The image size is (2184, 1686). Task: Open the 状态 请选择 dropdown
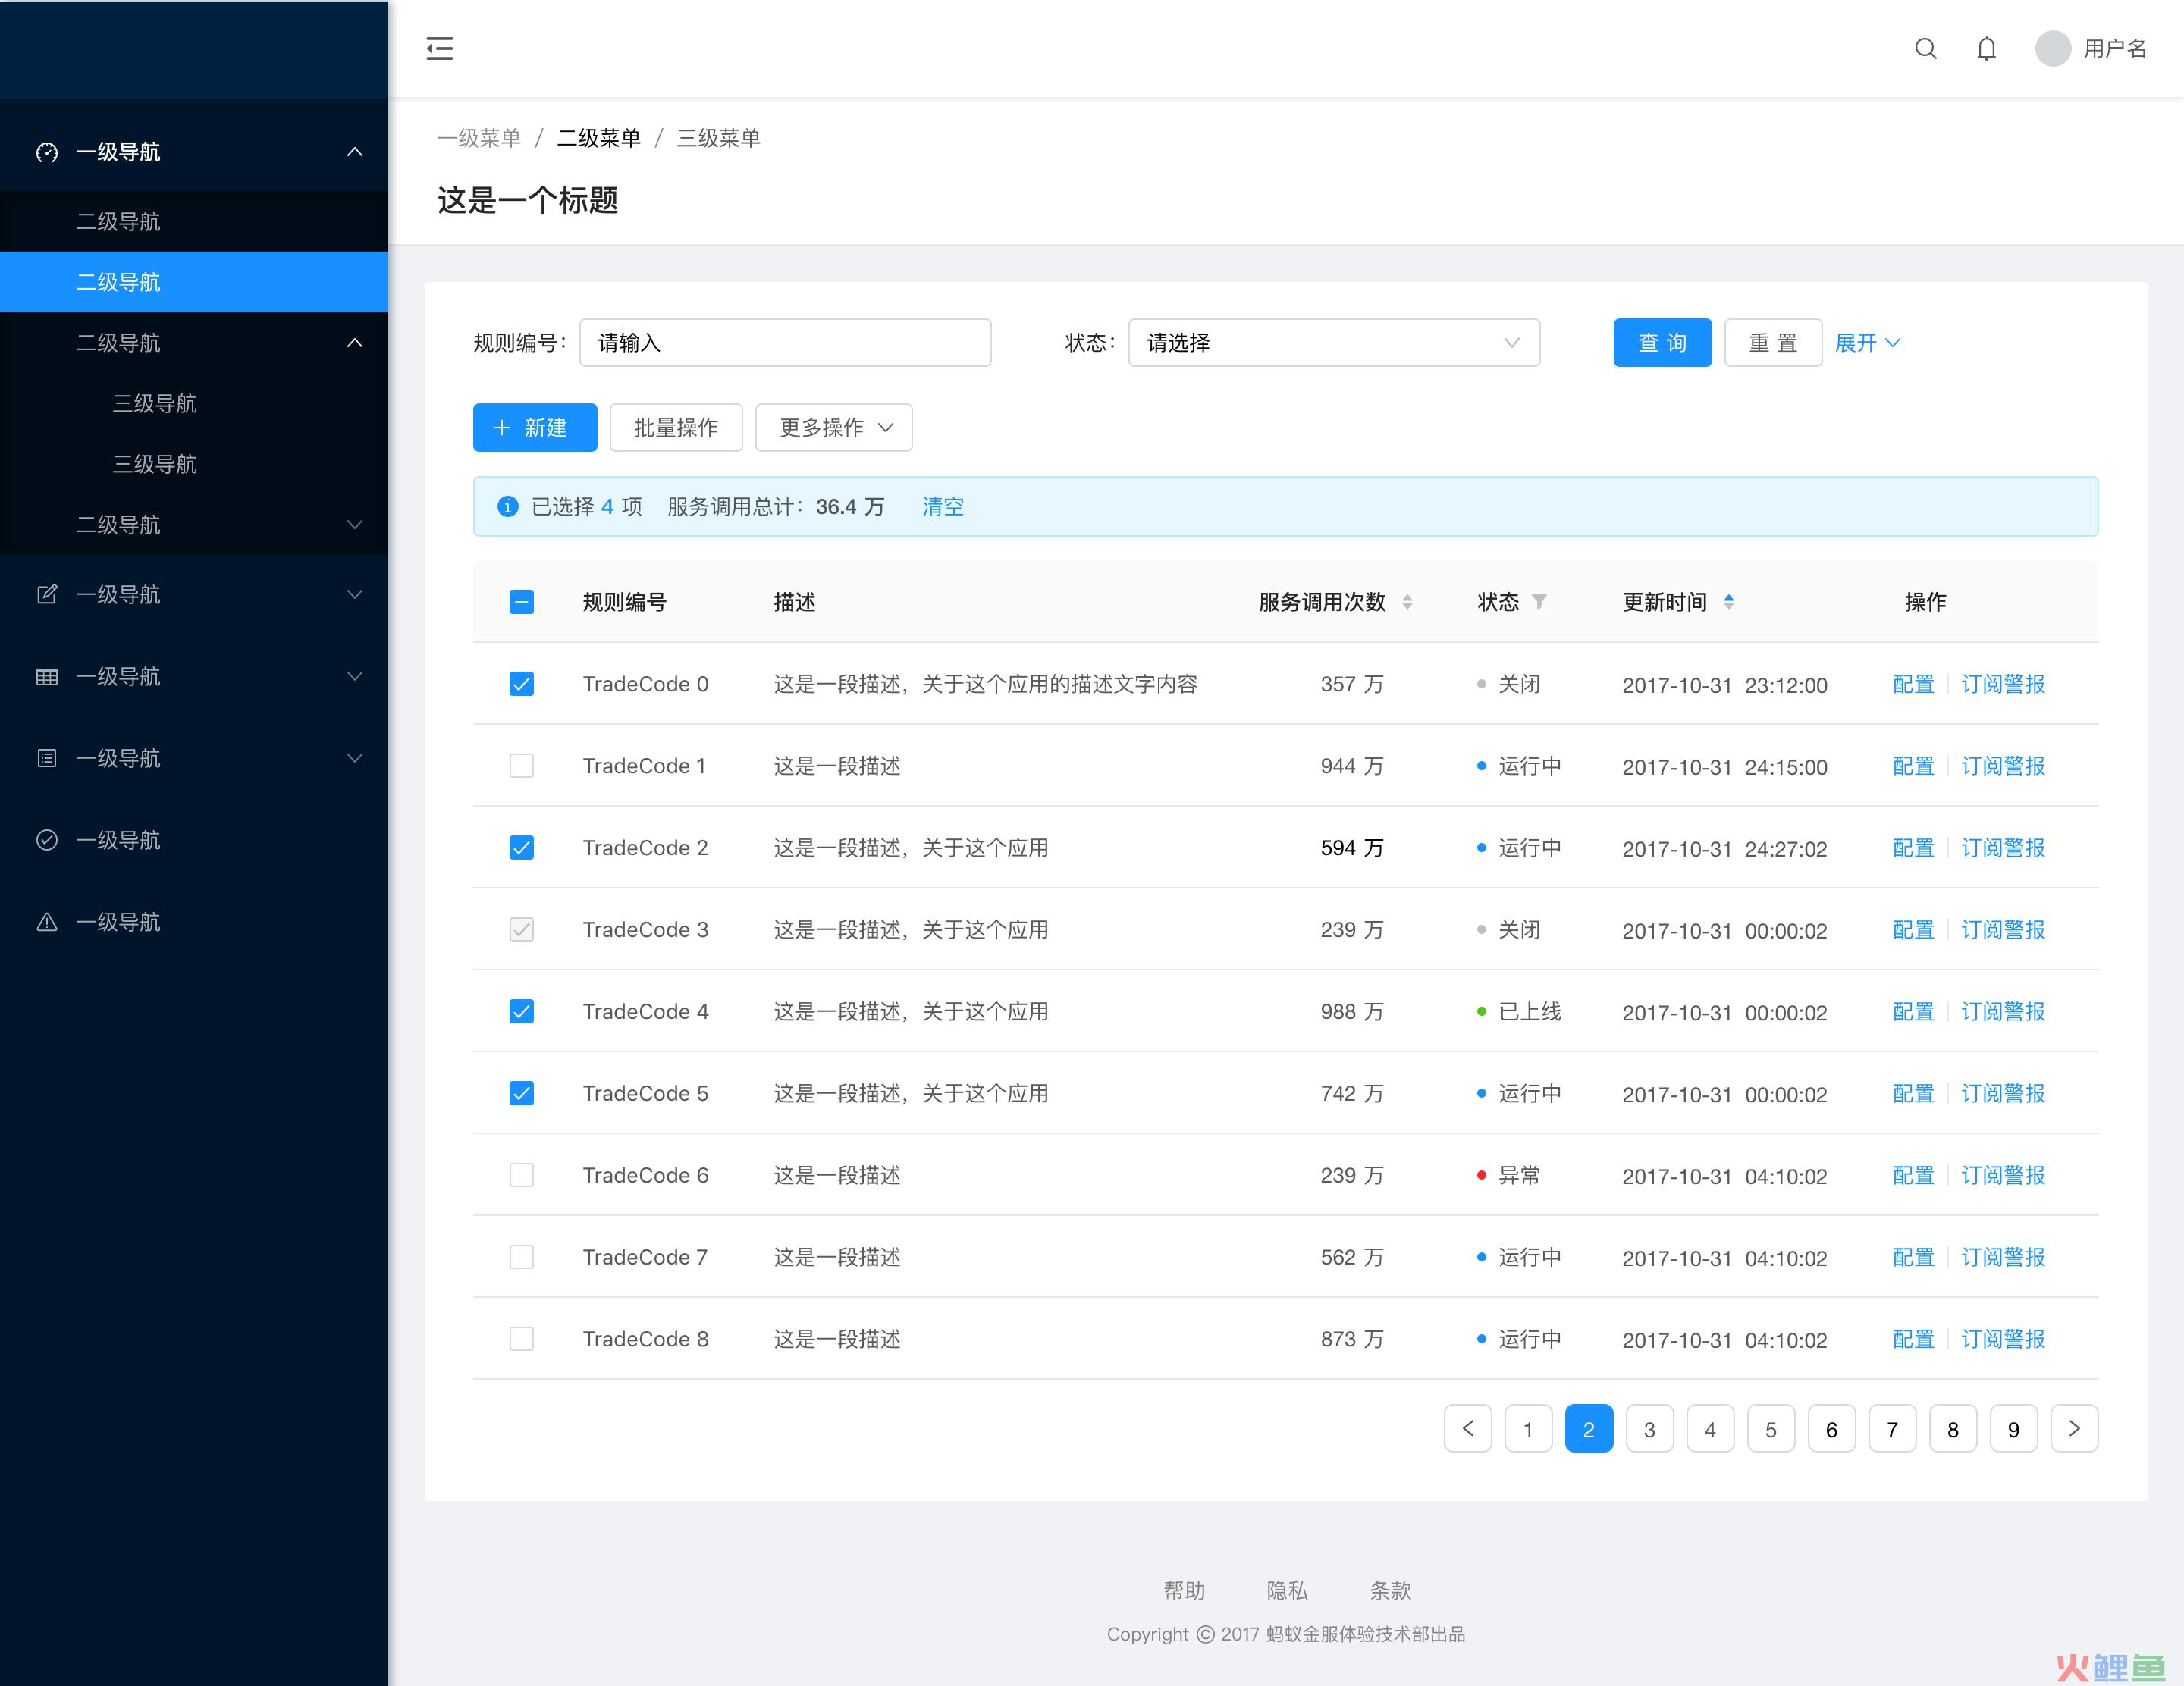pos(1333,343)
